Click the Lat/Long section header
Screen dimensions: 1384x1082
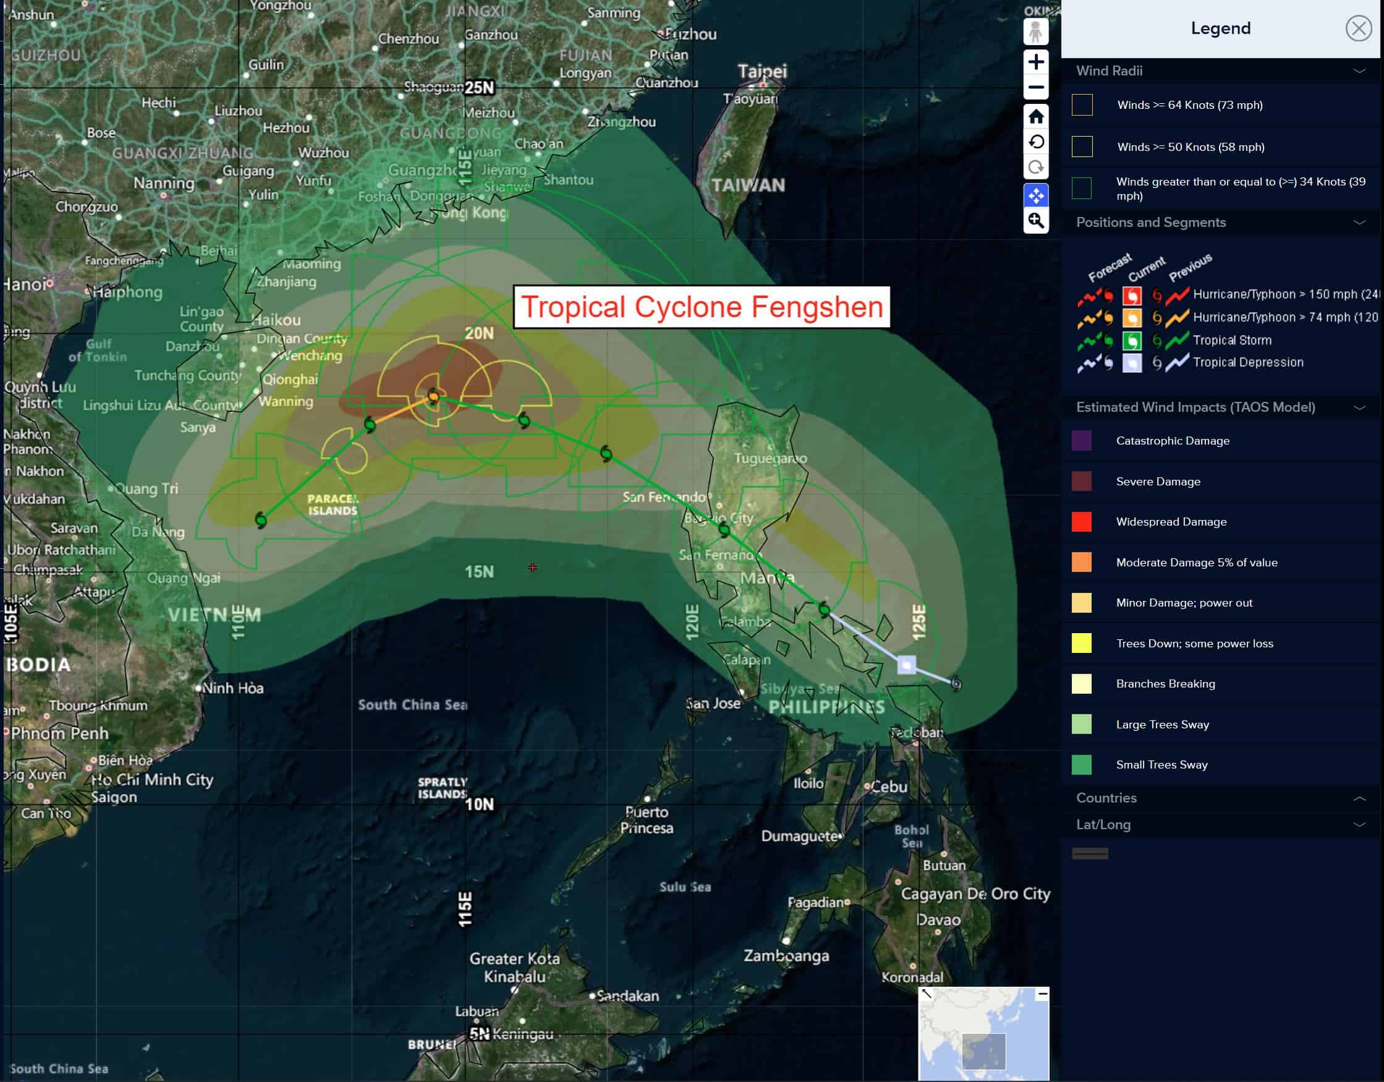click(x=1103, y=825)
